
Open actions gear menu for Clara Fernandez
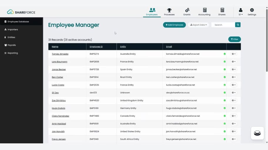point(234,116)
